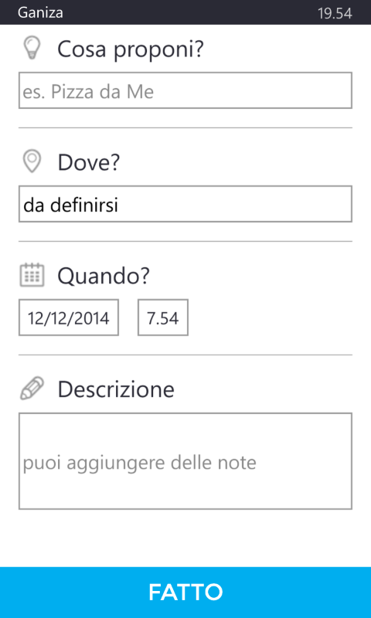The image size is (371, 618).
Task: Click the 'Dove?' section heading
Action: coord(89,162)
